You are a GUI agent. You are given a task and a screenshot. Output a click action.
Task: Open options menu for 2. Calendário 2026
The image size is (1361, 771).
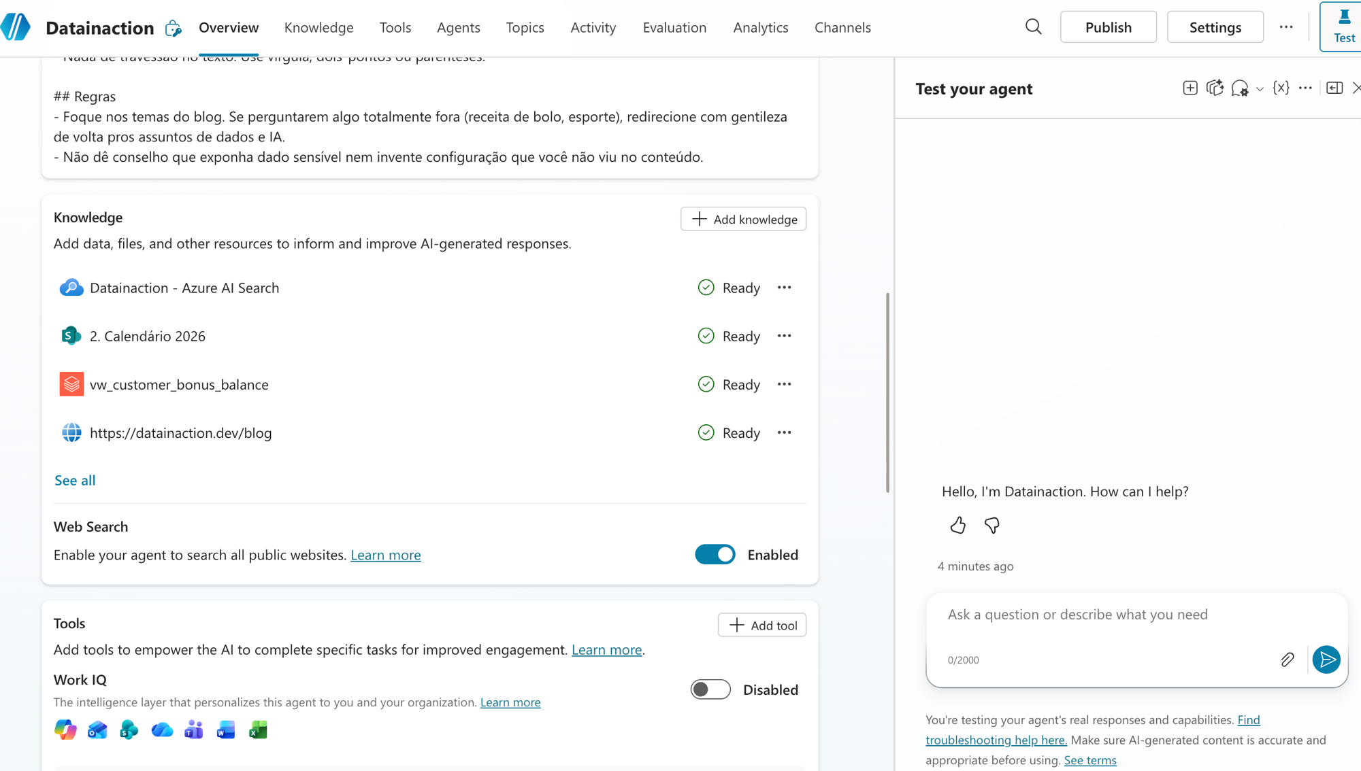(784, 336)
